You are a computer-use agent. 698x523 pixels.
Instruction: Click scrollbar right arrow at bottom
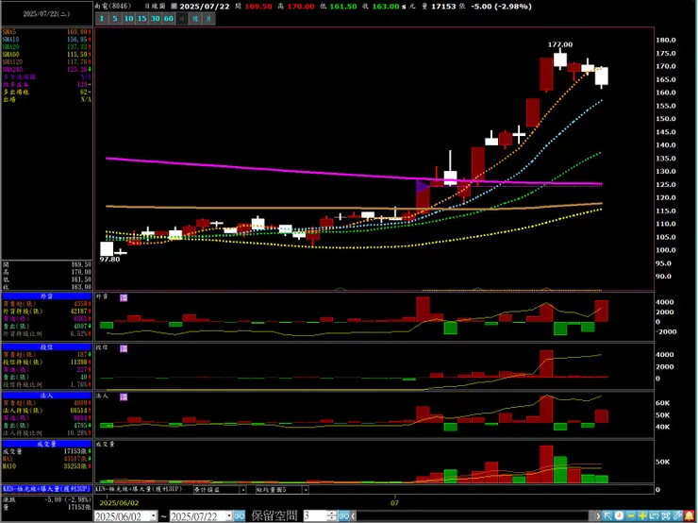(597, 516)
